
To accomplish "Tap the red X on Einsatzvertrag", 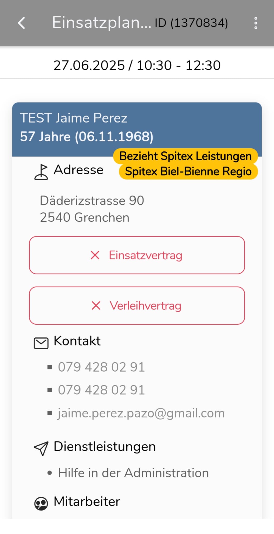I will (x=95, y=255).
